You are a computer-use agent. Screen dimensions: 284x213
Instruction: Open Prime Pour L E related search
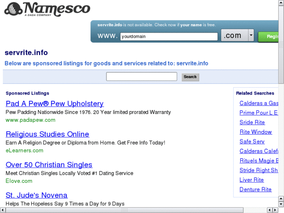coord(259,113)
